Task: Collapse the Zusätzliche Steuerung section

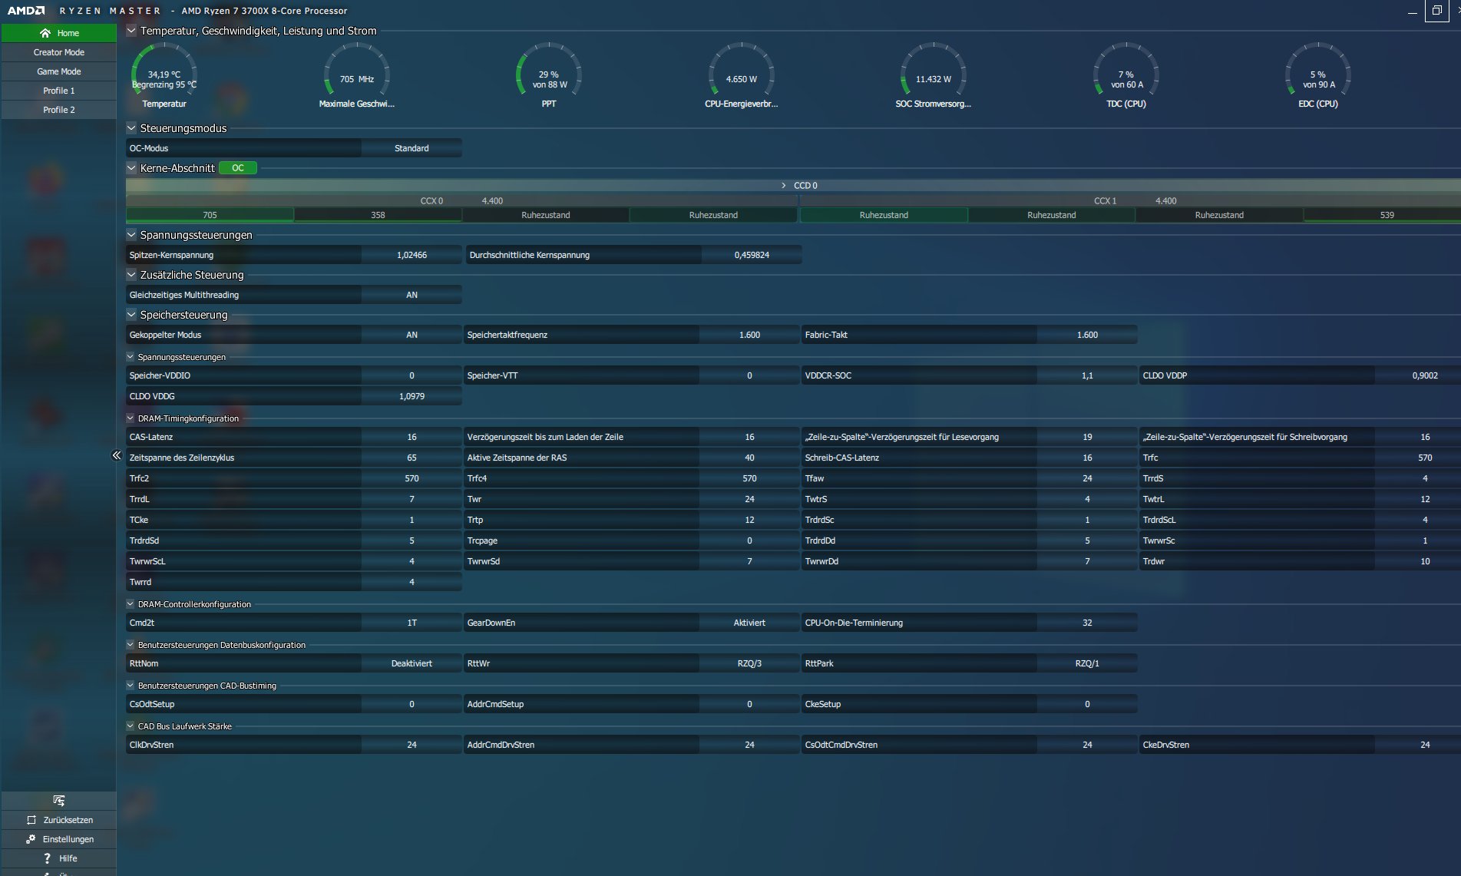Action: (x=131, y=275)
